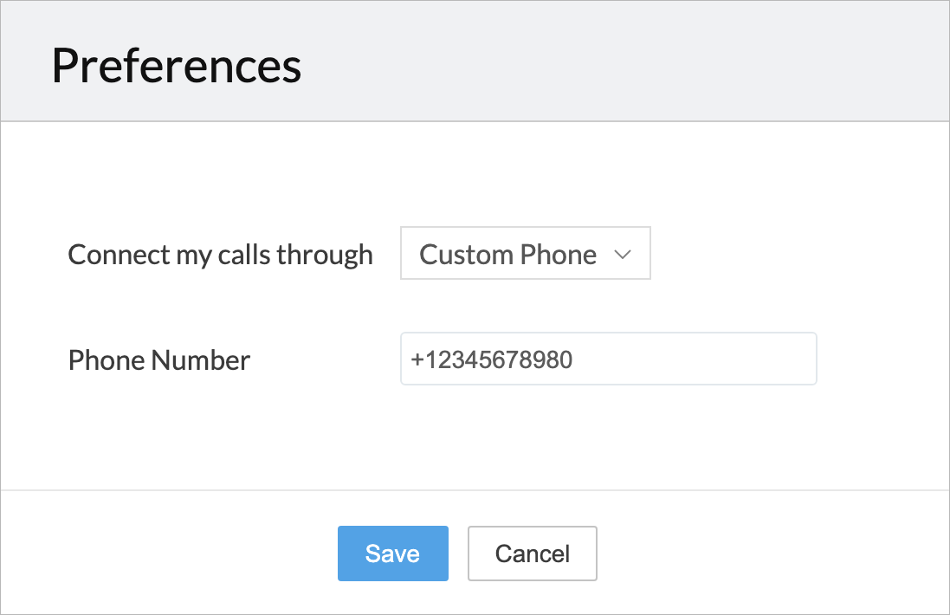The height and width of the screenshot is (615, 950).
Task: Change the "Connect my calls through" option
Action: click(x=525, y=254)
